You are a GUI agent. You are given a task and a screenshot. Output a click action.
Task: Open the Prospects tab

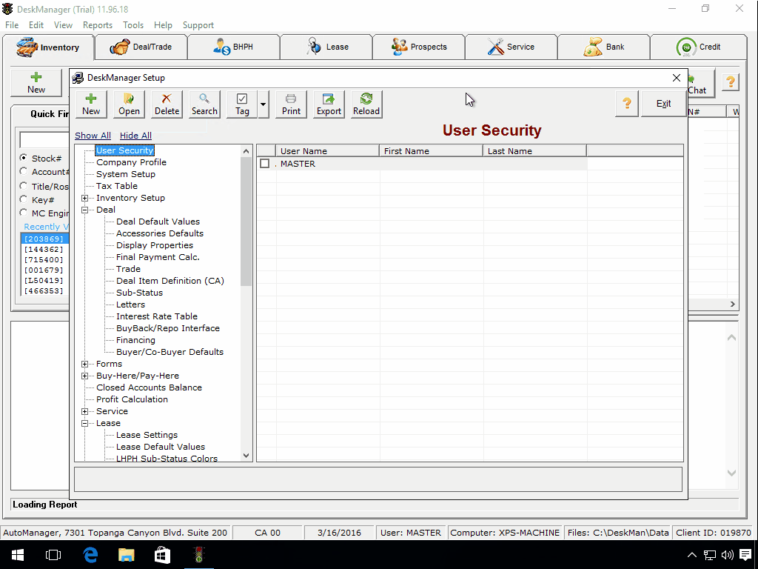point(419,47)
